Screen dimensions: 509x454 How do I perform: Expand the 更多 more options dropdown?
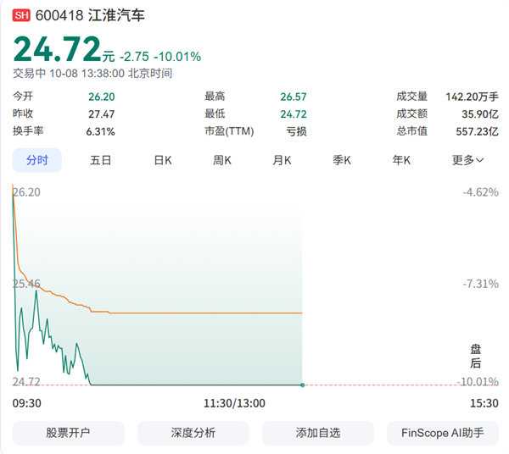[467, 160]
